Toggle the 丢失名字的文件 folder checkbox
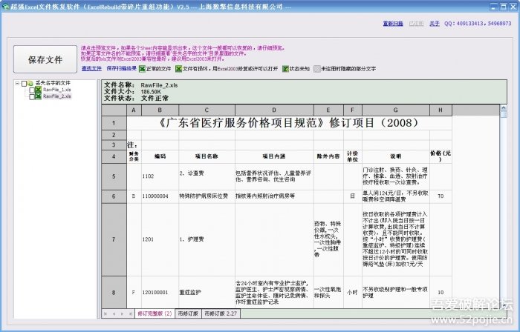The height and width of the screenshot is (332, 520). (x=24, y=83)
